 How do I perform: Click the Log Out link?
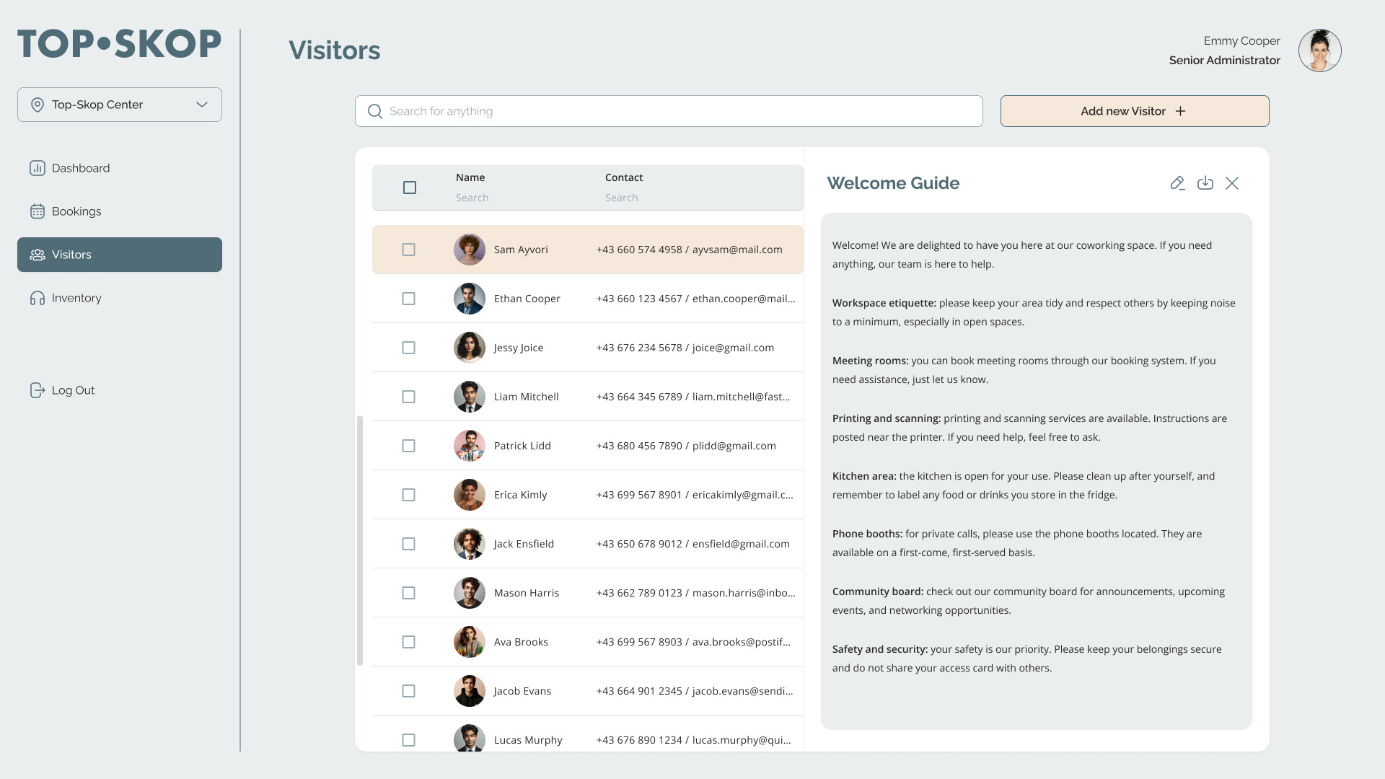(73, 390)
